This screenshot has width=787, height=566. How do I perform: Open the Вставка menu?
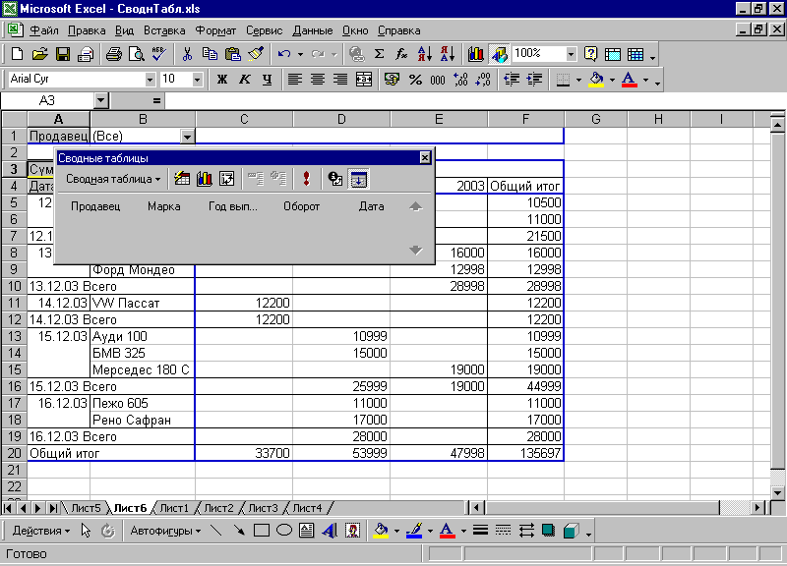(x=164, y=31)
